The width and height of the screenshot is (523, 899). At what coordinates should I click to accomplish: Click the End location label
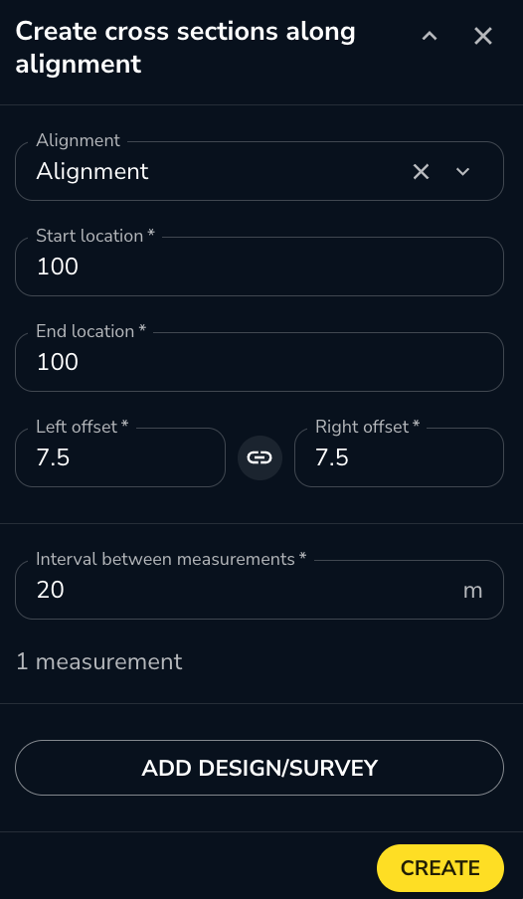point(91,331)
